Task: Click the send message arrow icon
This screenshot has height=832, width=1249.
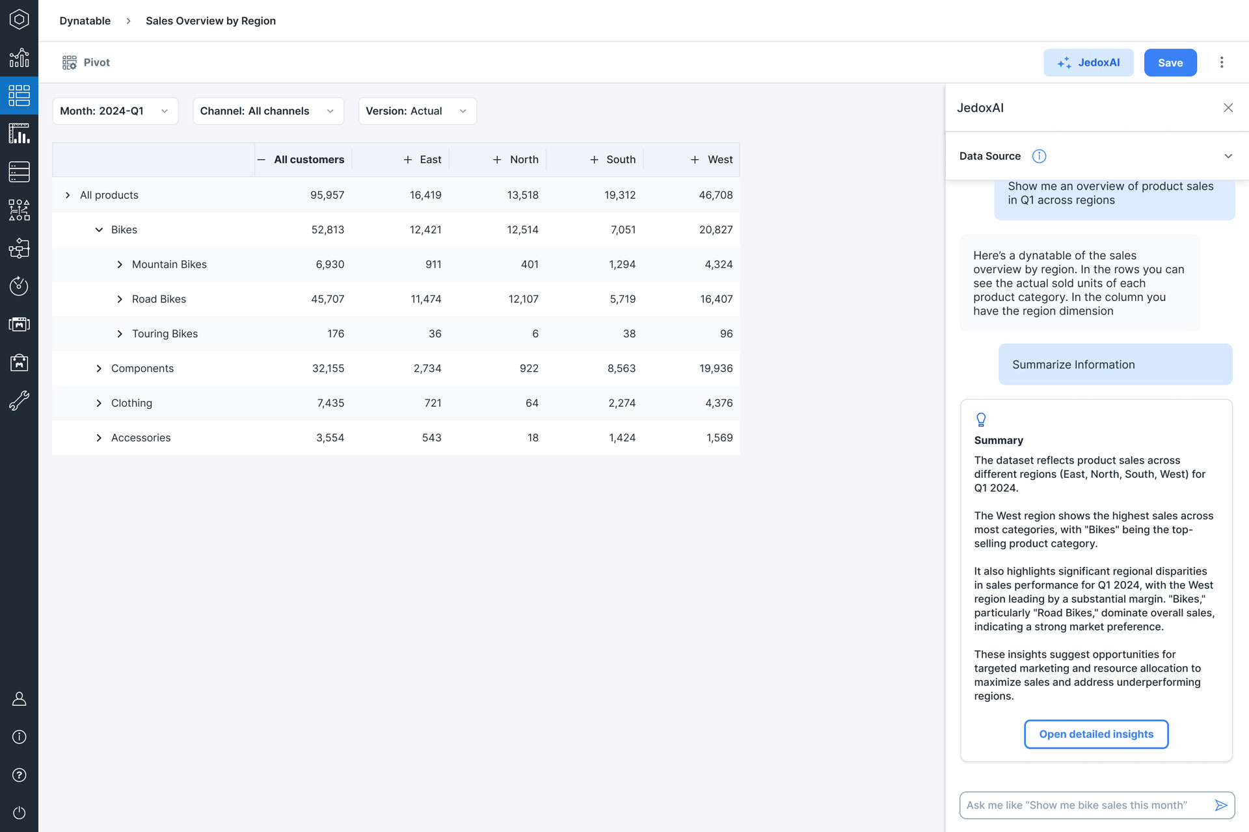Action: pos(1221,805)
